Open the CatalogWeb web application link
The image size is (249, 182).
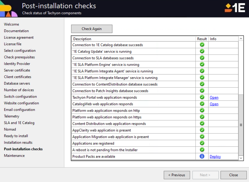click(214, 104)
